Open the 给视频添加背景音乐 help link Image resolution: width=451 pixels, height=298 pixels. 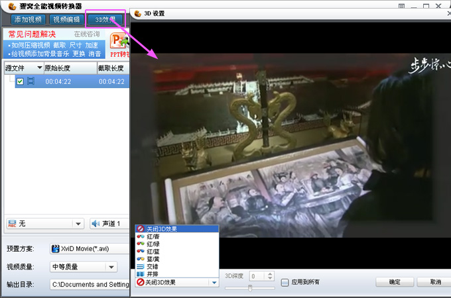pos(40,54)
